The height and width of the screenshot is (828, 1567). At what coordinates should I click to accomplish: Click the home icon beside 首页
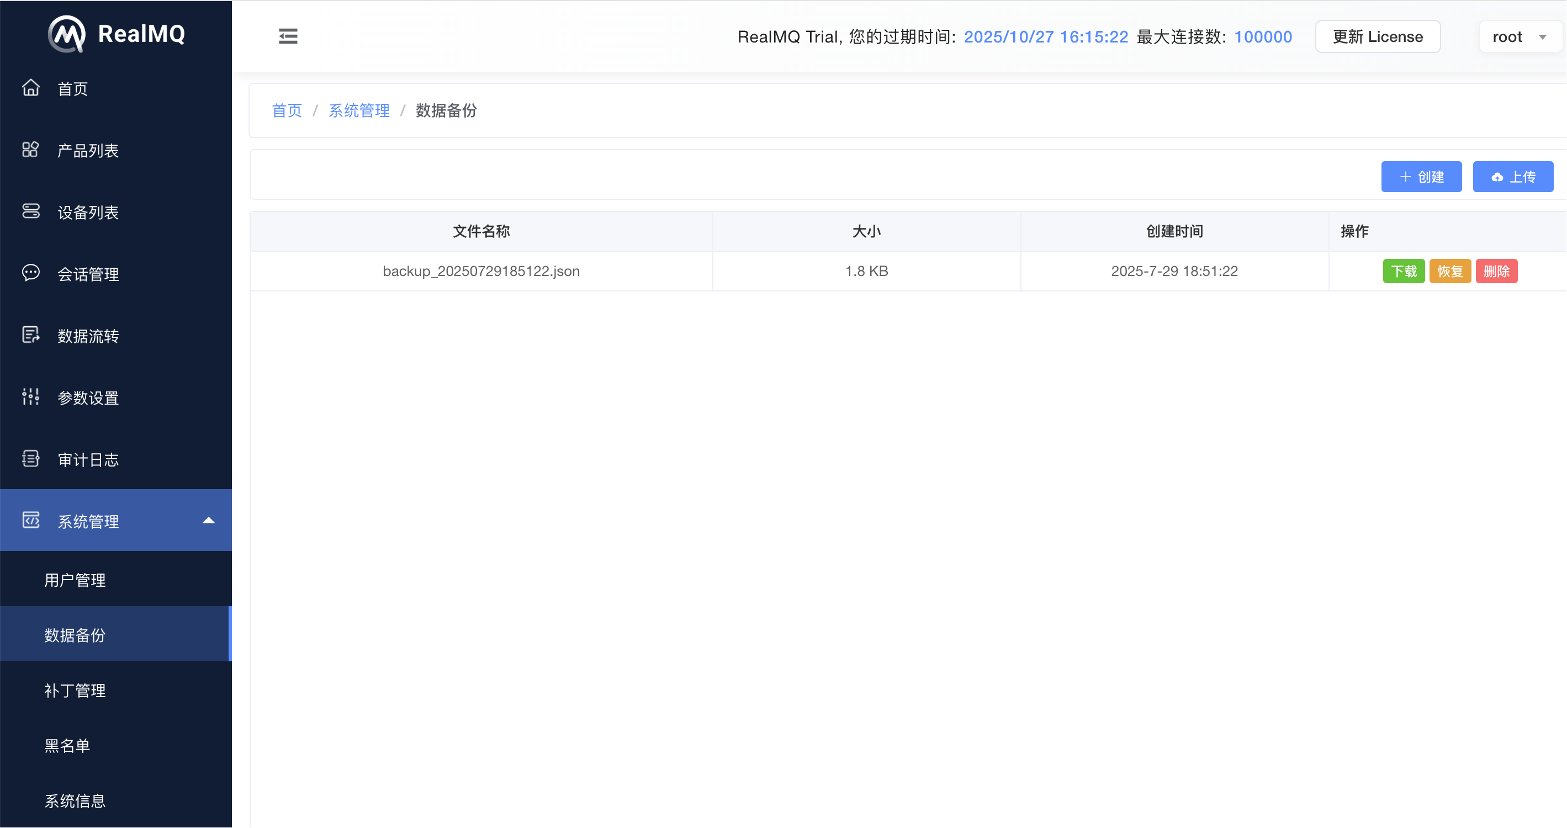coord(31,88)
